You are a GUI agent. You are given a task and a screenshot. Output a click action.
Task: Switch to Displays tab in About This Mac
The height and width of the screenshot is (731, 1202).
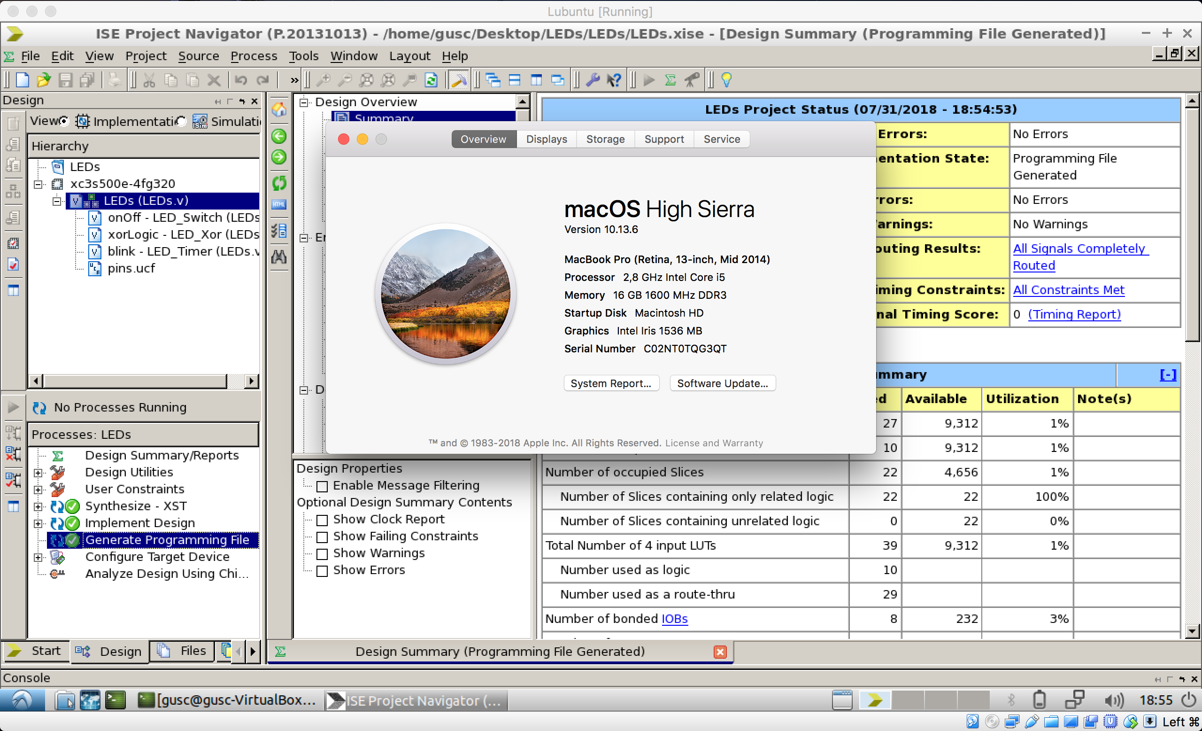pyautogui.click(x=547, y=139)
